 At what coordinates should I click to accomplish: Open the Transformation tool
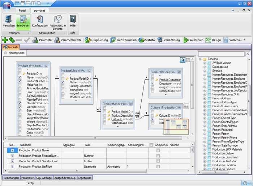click(x=123, y=40)
